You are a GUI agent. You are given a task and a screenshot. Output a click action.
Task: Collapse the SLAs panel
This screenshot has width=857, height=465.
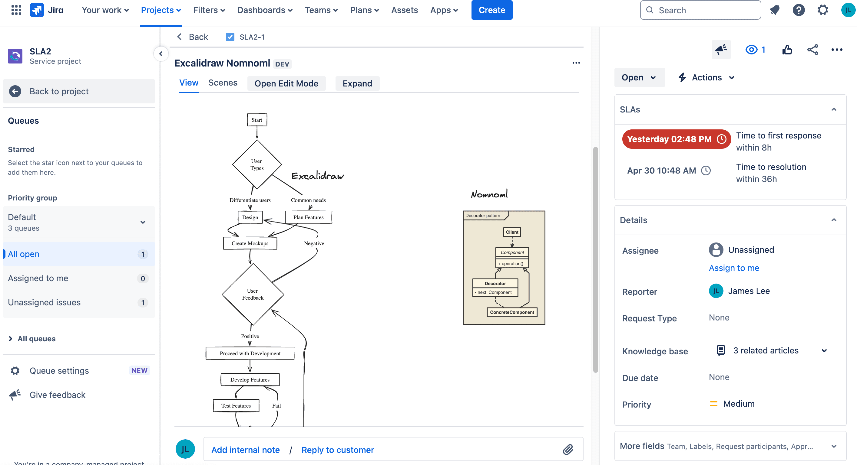coord(834,109)
